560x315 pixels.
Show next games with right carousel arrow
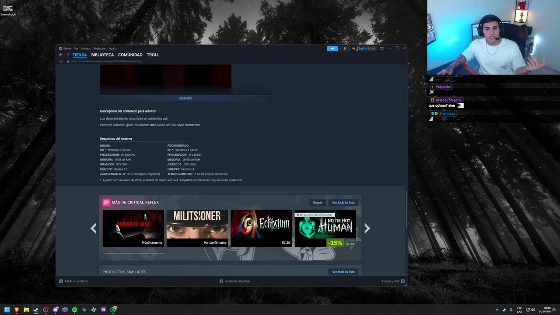[x=367, y=228]
